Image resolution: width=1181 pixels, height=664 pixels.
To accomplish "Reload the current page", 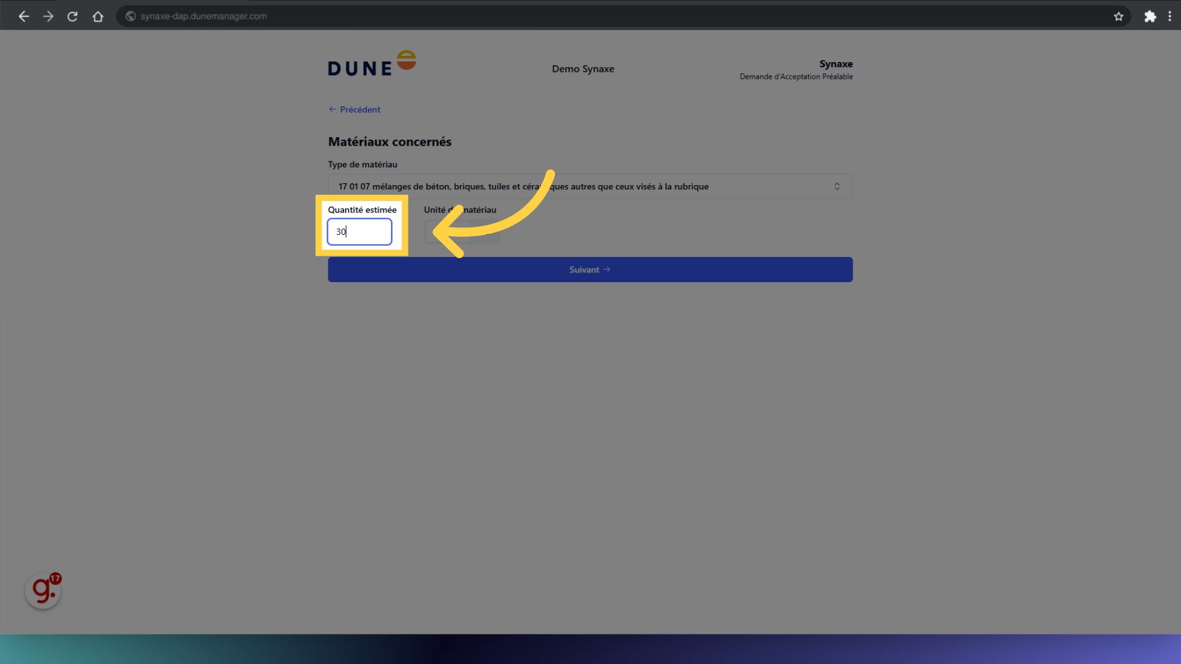I will pos(73,17).
